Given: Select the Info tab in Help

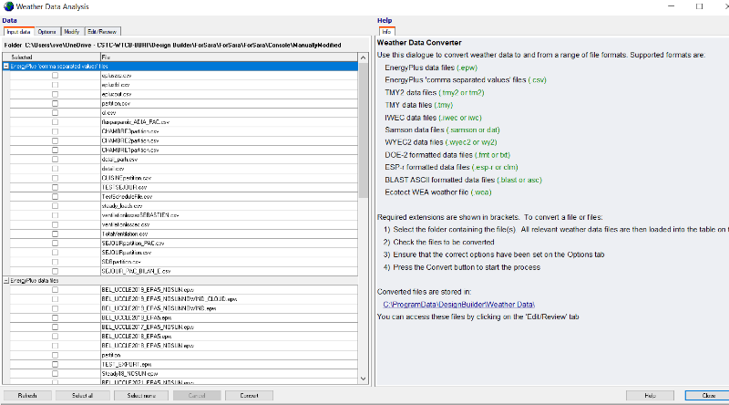Looking at the screenshot, I should pyautogui.click(x=386, y=32).
